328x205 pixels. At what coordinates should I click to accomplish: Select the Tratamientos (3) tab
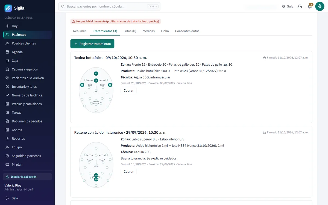pyautogui.click(x=105, y=31)
